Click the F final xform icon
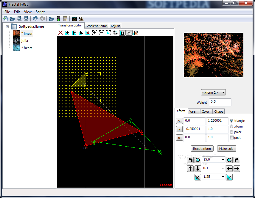The image size is (255, 198). coord(74,33)
